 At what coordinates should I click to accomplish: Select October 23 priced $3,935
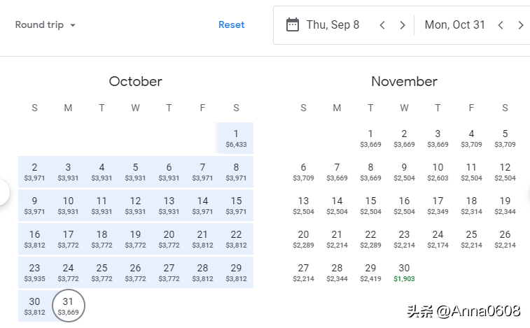pos(34,273)
